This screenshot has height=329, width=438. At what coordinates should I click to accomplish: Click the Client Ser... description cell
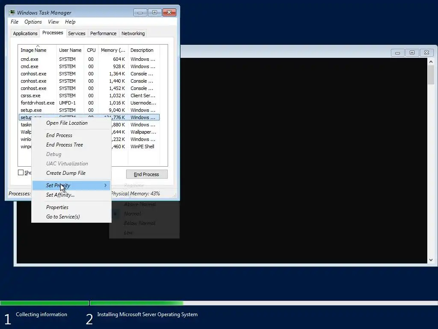[x=143, y=96]
